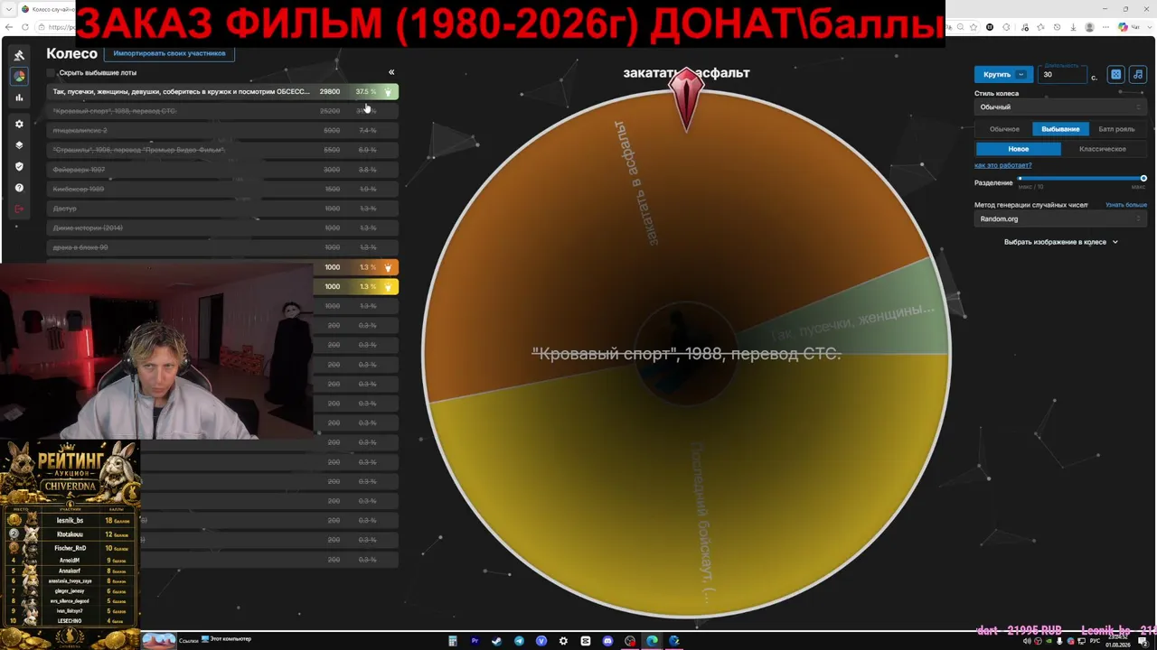Click lamp icon on the orange 1000 row
This screenshot has width=1157, height=650.
(388, 267)
